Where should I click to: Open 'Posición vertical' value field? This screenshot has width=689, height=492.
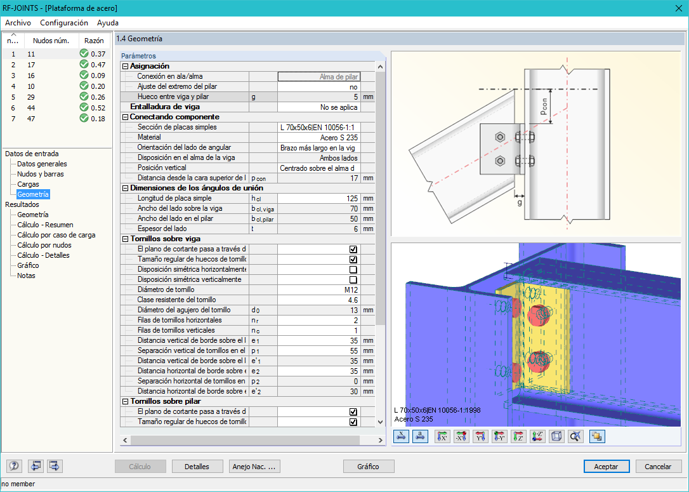pos(318,168)
